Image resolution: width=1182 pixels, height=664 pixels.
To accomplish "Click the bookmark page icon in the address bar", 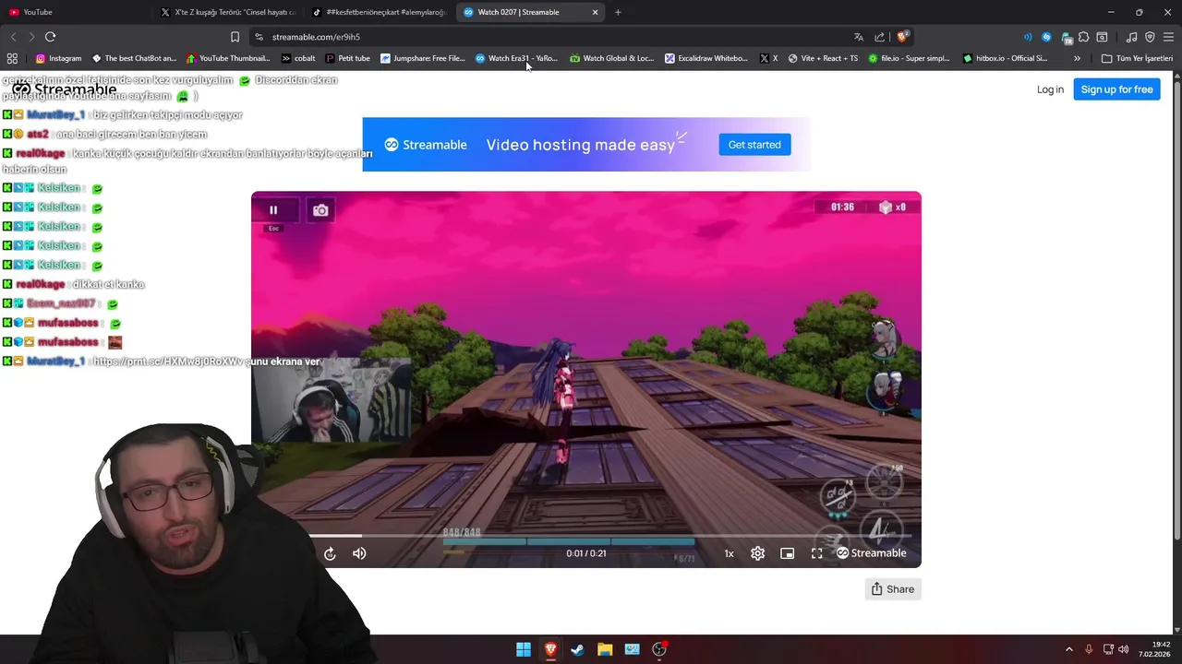I will 235,37.
